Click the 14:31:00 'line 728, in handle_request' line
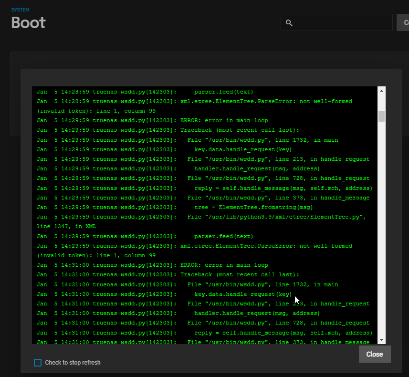Screen dimensions: 409x377 coord(203,323)
